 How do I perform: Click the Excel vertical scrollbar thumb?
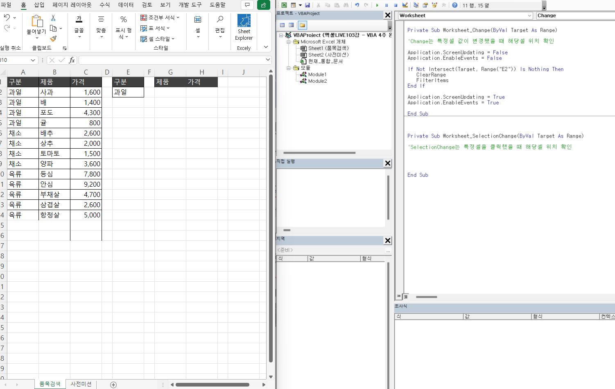271,218
